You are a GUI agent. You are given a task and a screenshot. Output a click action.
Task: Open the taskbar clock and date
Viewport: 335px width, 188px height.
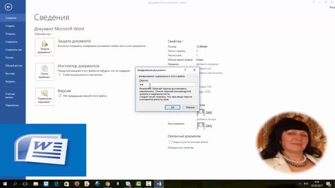pyautogui.click(x=317, y=184)
